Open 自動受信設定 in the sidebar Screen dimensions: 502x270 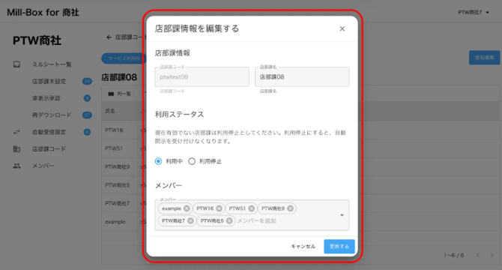[49, 132]
